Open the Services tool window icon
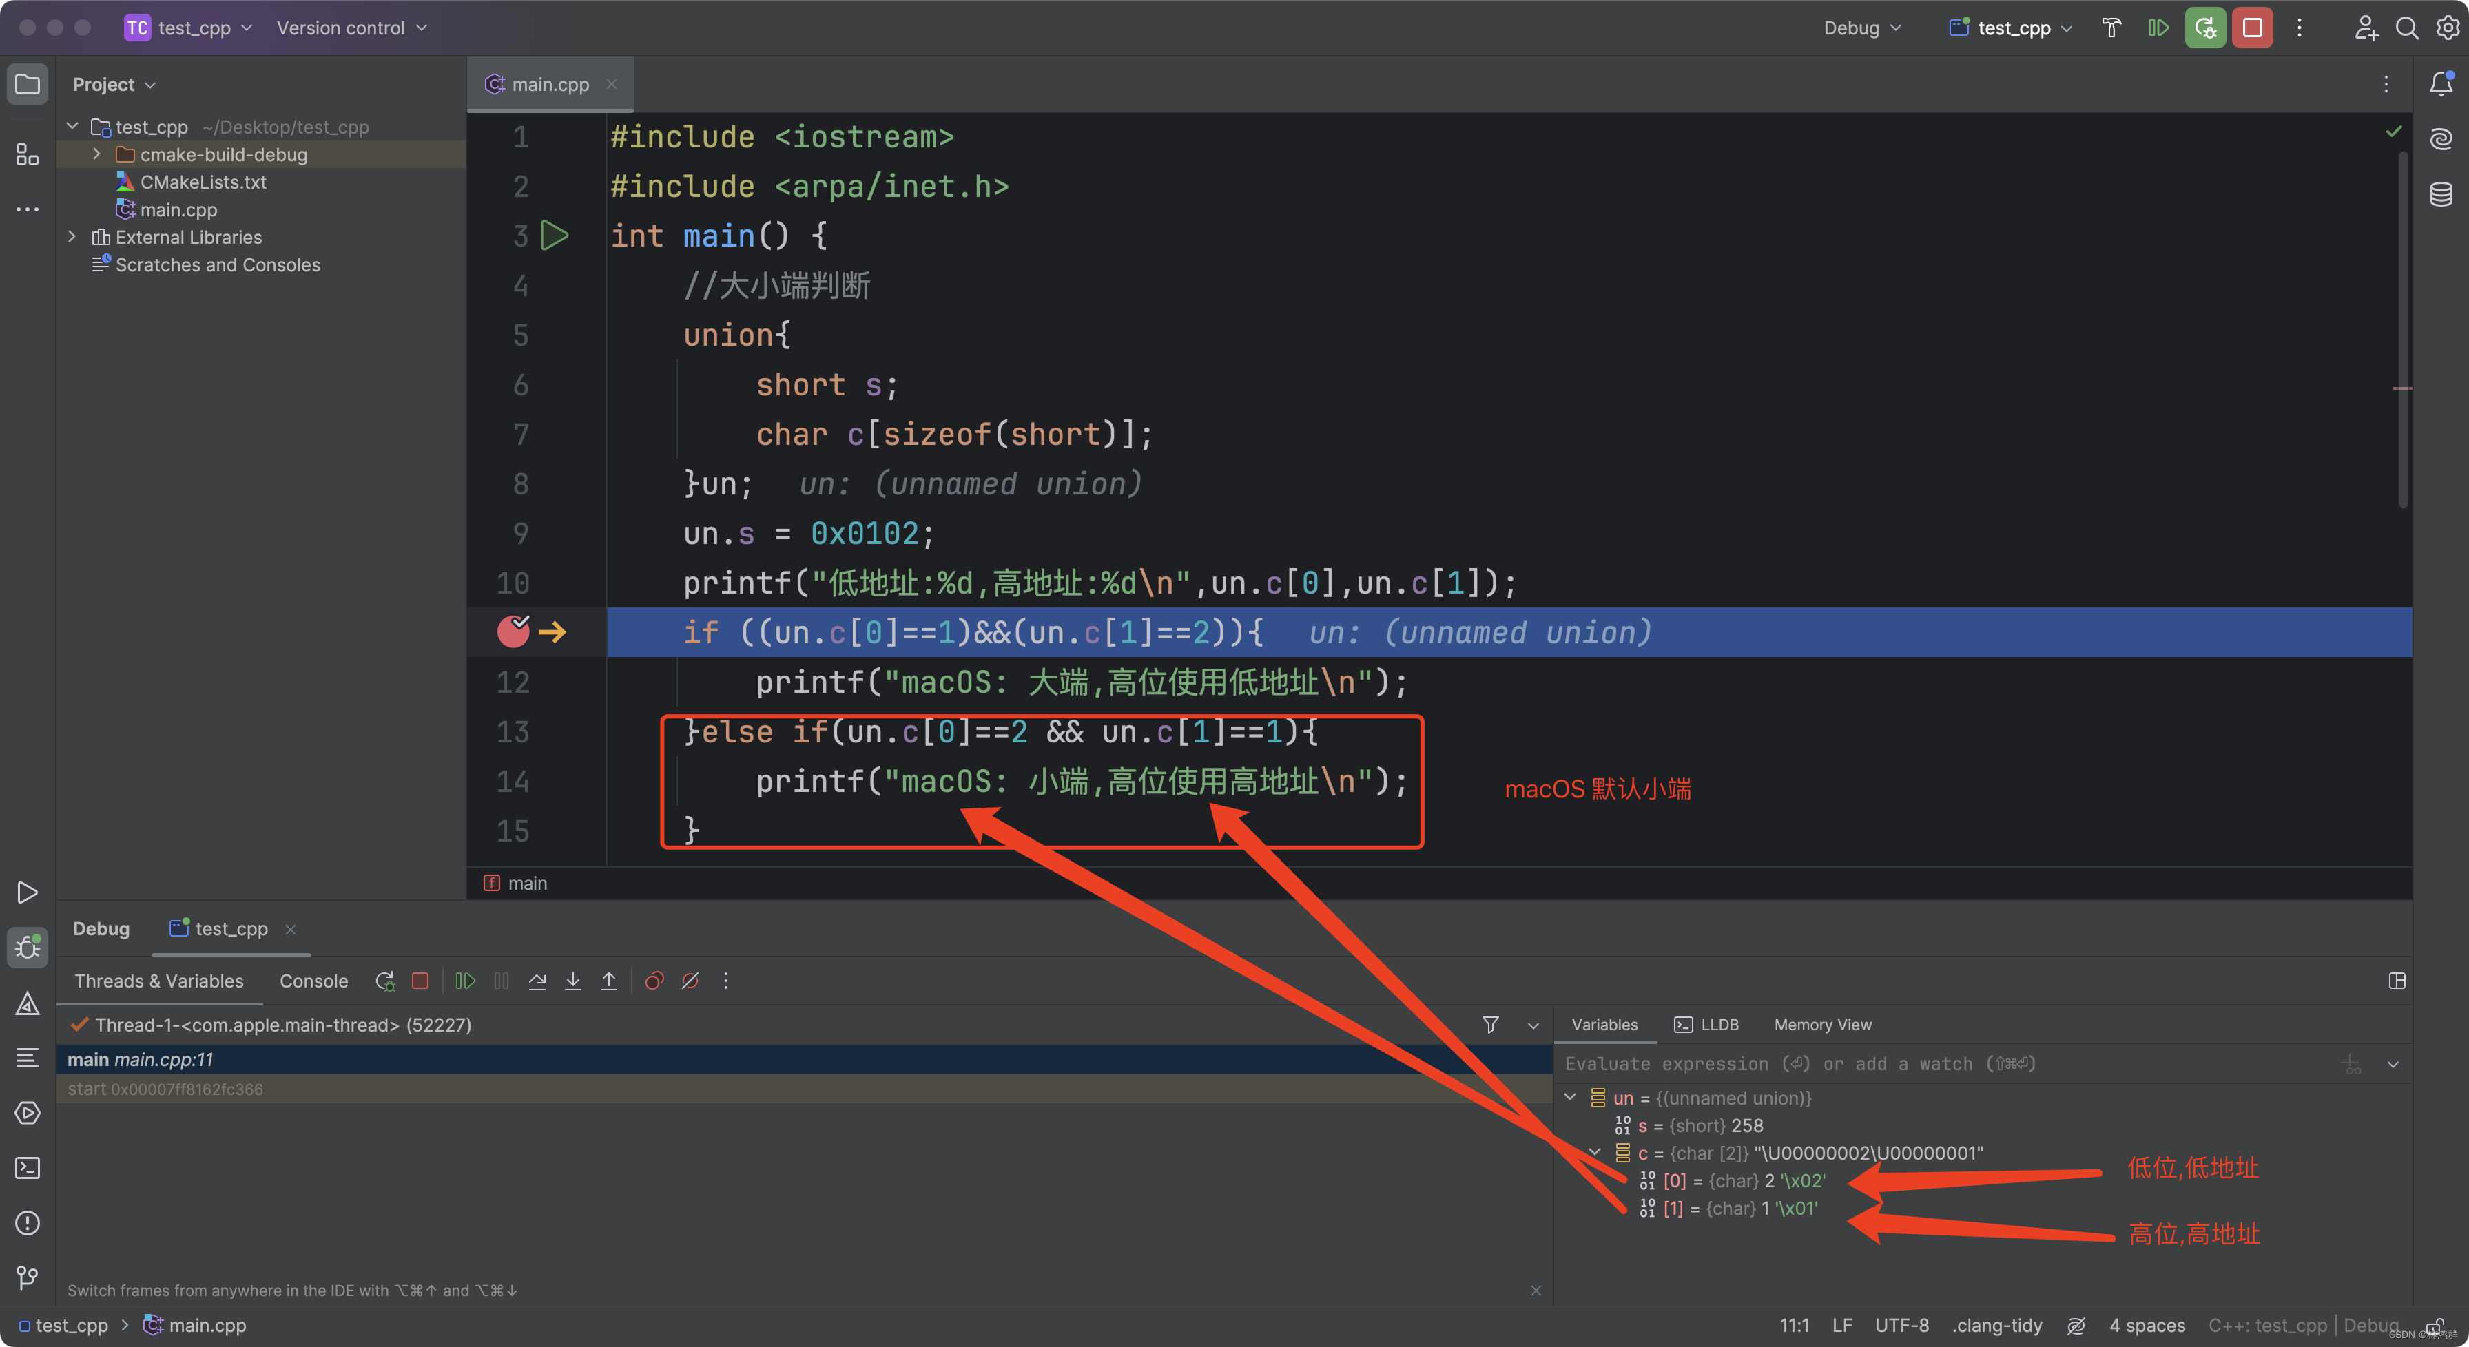 pyautogui.click(x=28, y=1112)
